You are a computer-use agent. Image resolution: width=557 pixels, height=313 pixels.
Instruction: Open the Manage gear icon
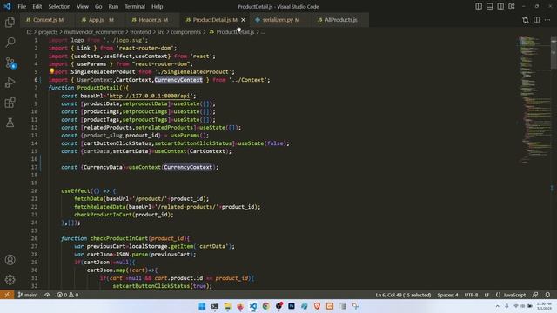[x=10, y=280]
